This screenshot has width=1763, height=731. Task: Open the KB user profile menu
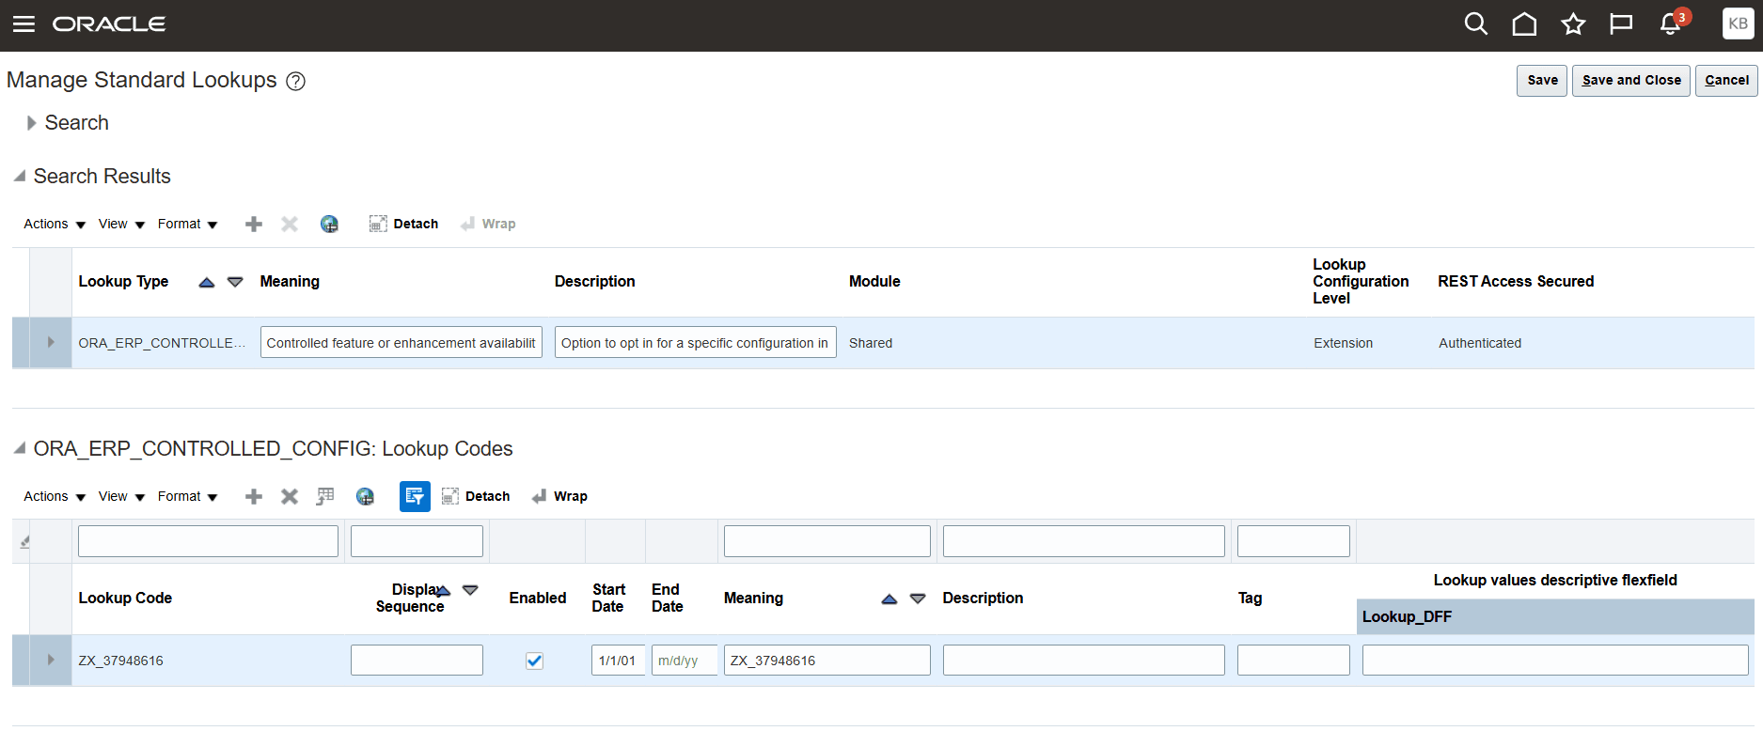click(x=1738, y=23)
